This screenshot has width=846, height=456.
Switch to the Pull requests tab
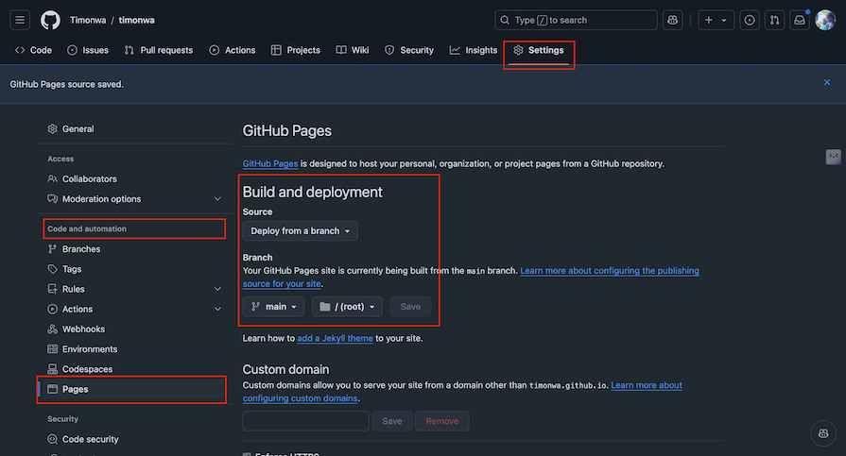click(158, 50)
